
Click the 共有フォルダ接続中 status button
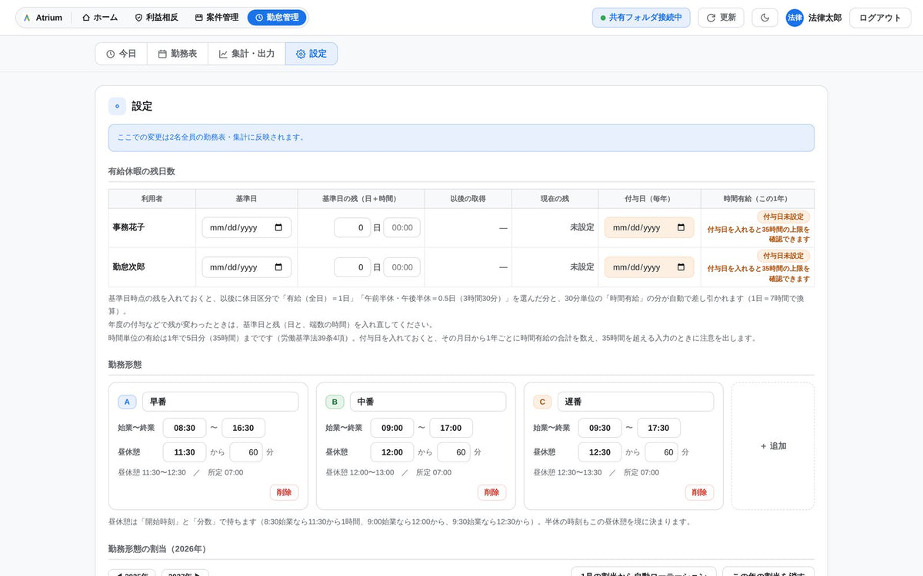(x=641, y=17)
